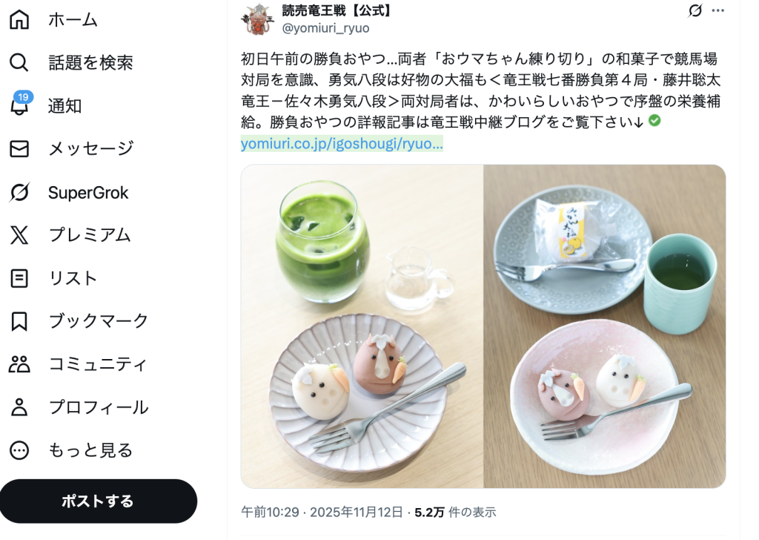Click the X Premium logo icon
Viewport: 759px width, 540px height.
pos(19,235)
